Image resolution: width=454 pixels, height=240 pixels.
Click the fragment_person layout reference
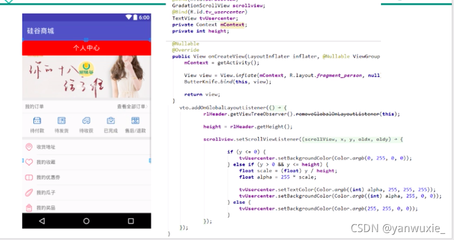coord(339,75)
